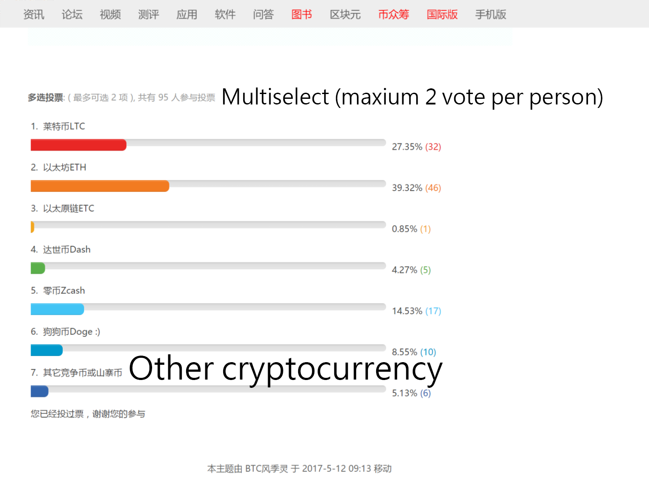Open the 资讯 navigation tab
649x491 pixels.
point(34,14)
